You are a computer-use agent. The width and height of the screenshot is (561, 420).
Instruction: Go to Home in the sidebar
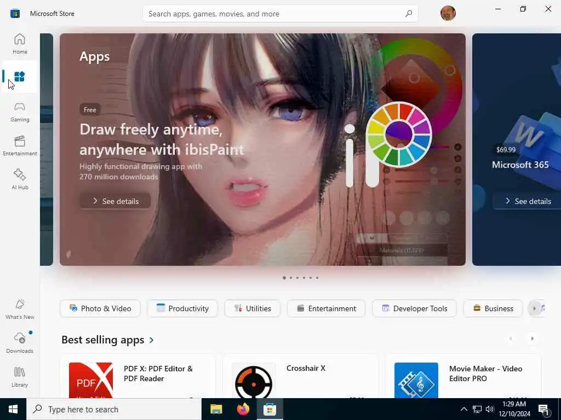[20, 44]
